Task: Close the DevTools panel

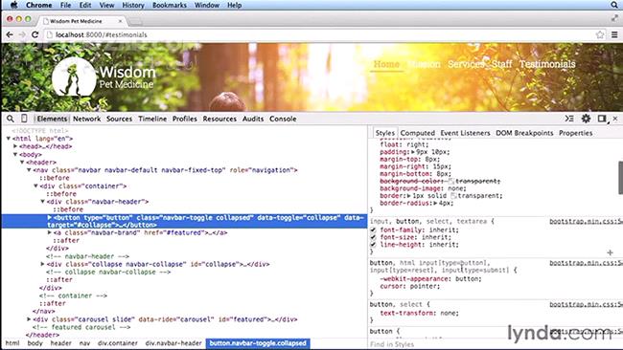Action: [615, 119]
